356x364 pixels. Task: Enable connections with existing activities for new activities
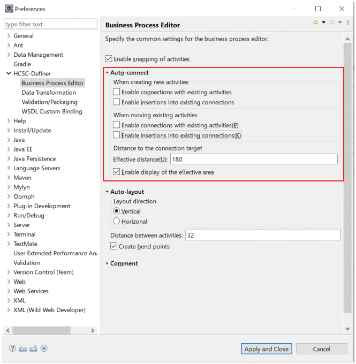[116, 92]
